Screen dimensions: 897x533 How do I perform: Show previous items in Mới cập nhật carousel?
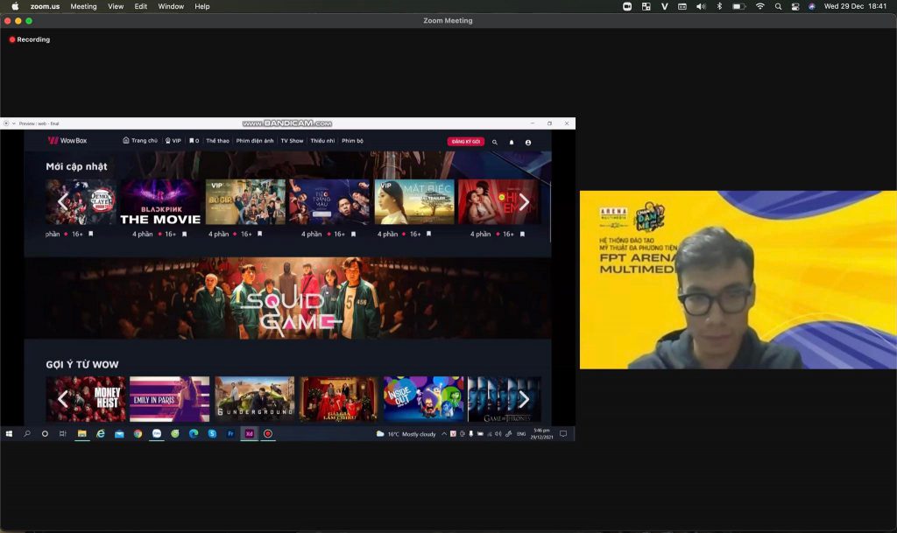point(63,201)
